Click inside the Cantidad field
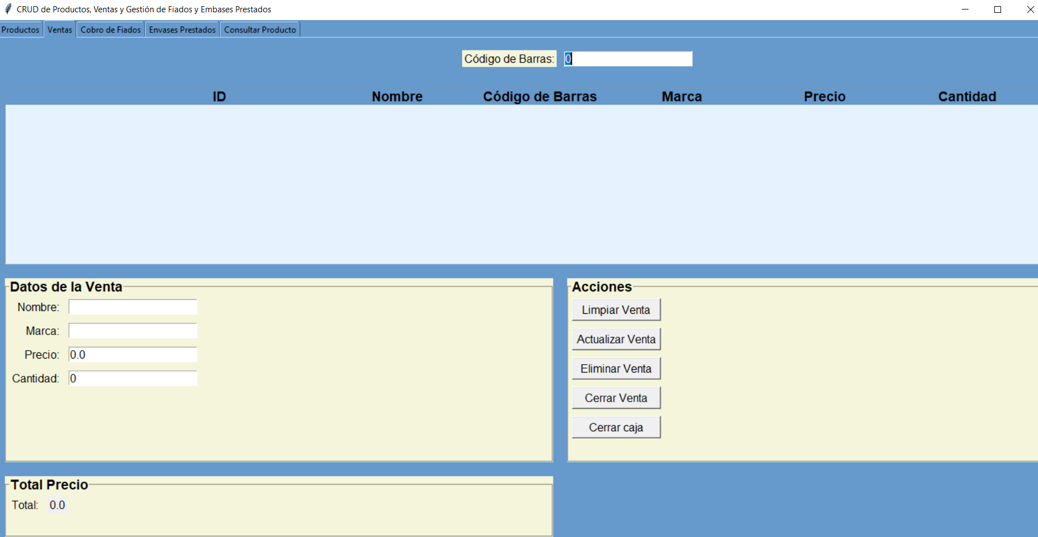 133,379
